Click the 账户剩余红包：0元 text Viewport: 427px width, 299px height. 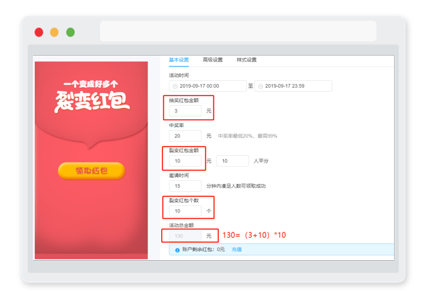point(203,249)
